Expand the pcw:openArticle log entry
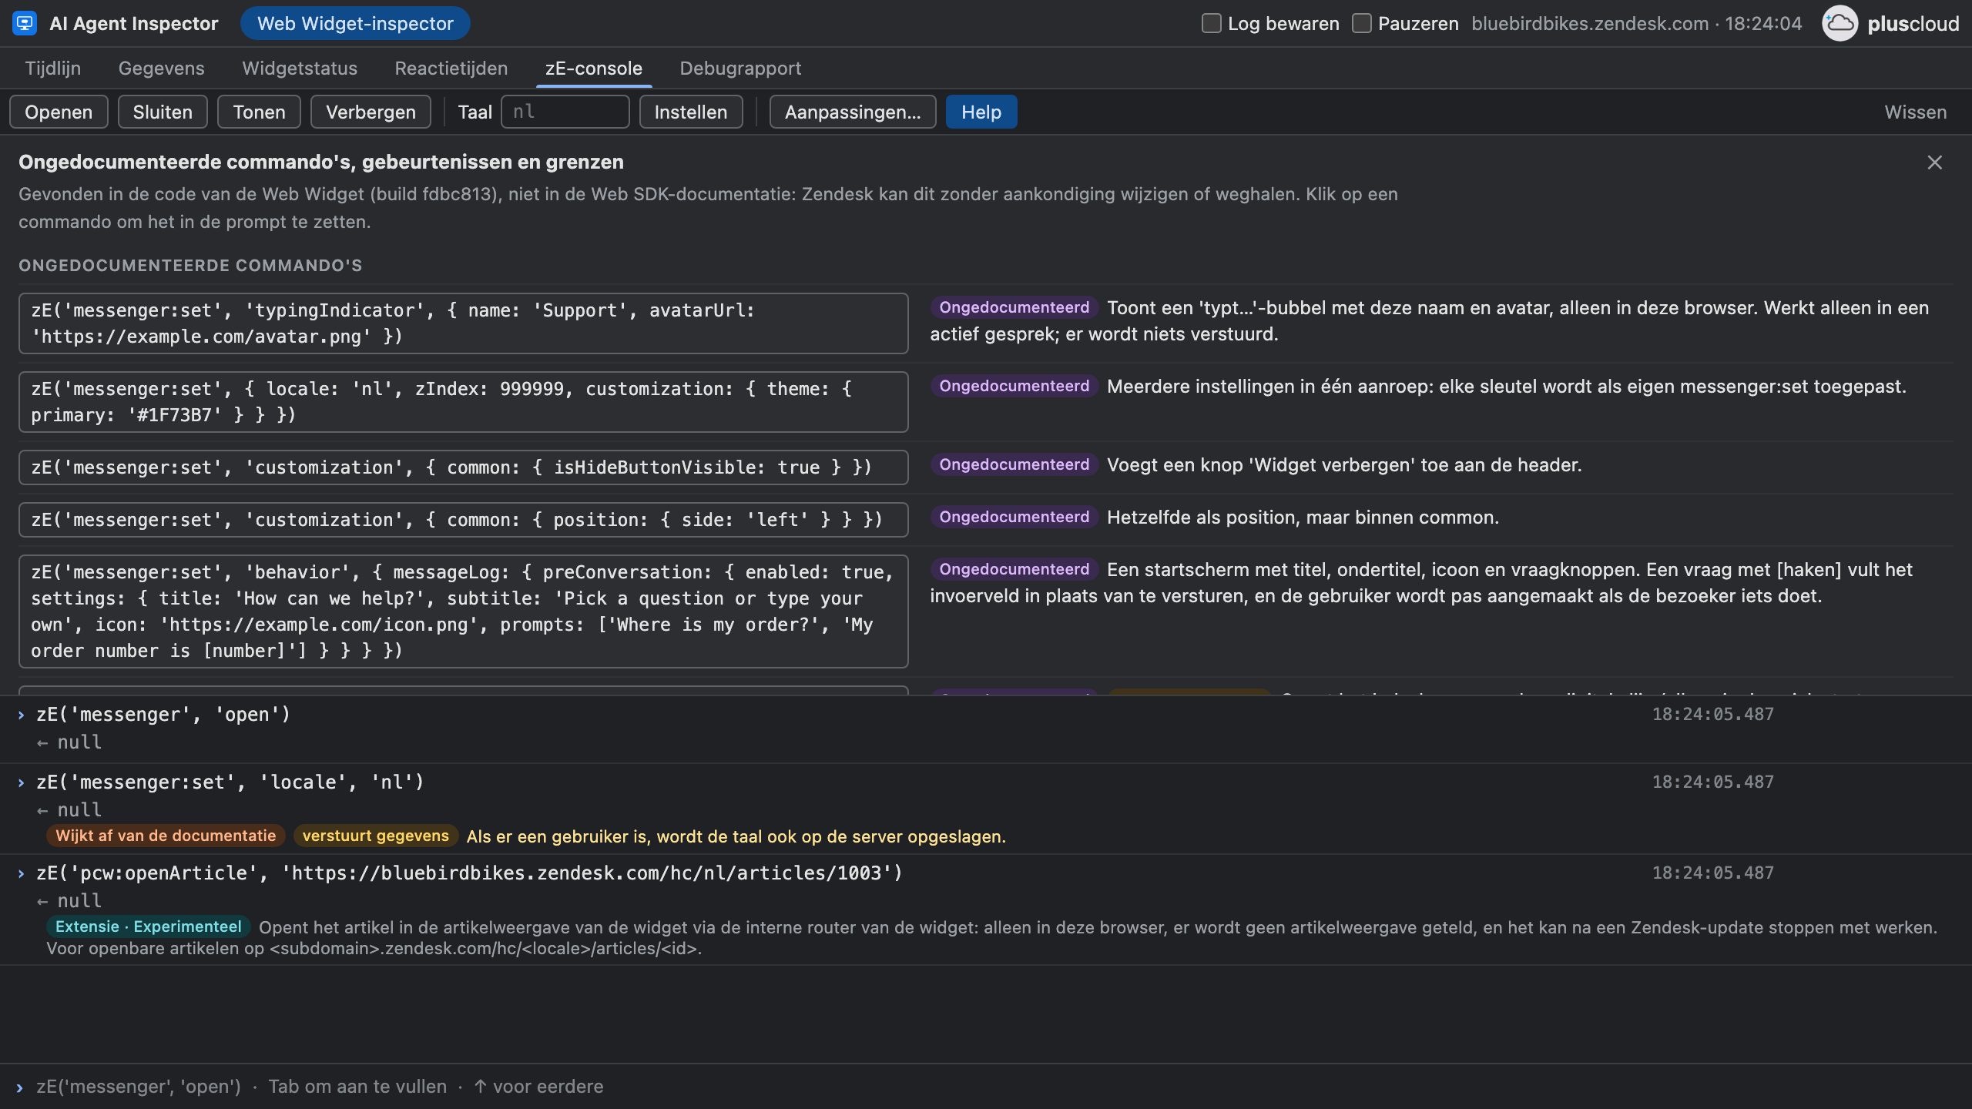Screen dimensions: 1972x1109 pos(21,873)
